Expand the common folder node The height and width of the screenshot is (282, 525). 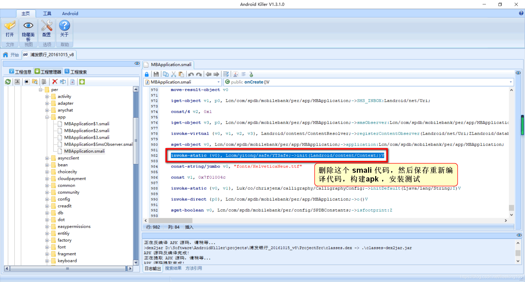[47, 185]
